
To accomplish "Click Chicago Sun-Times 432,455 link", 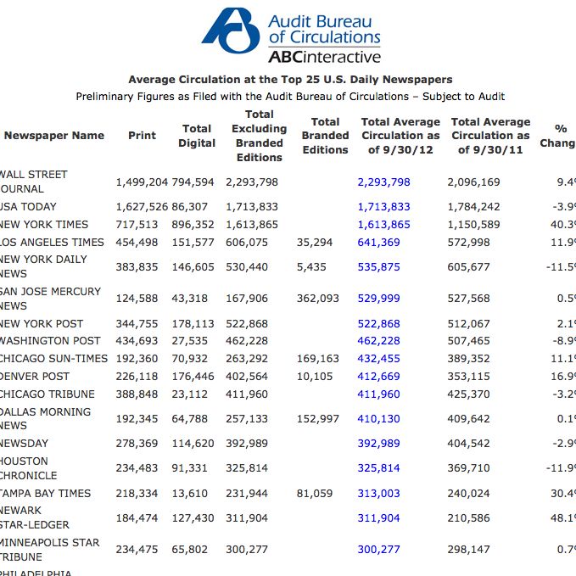I will 378,358.
